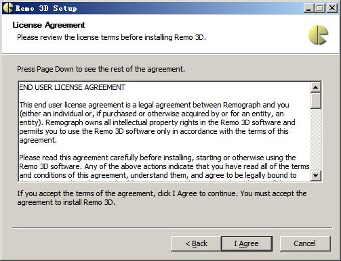The image size is (341, 261).
Task: Cancel the Remo 3D setup
Action: (x=305, y=243)
